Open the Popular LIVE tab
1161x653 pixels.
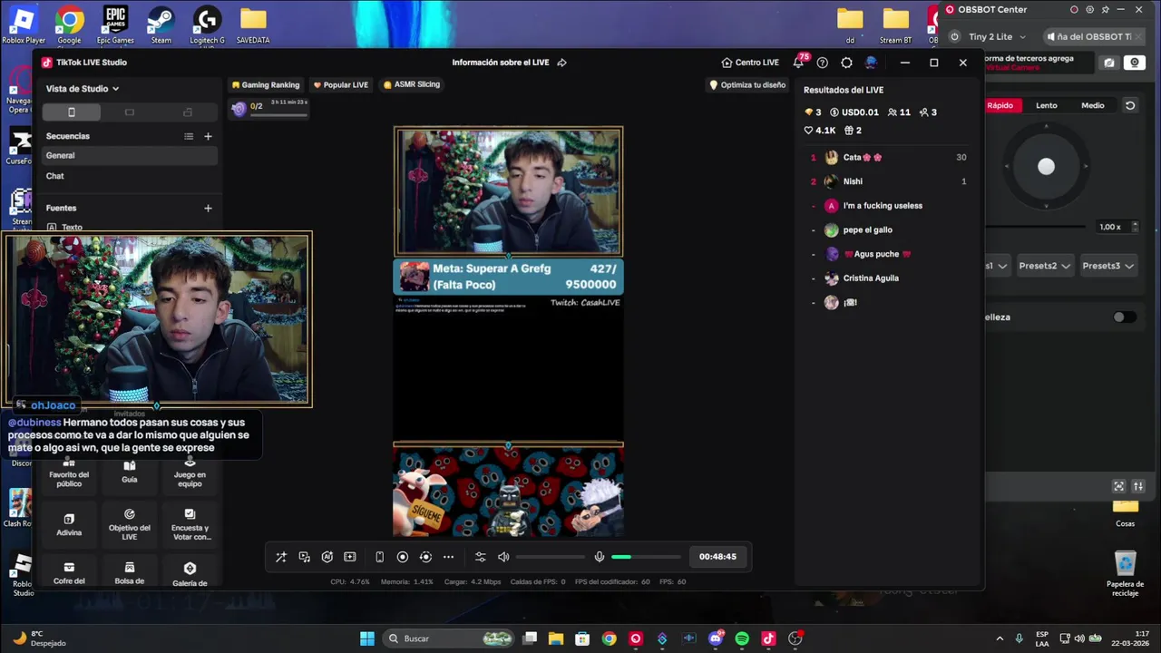(340, 84)
